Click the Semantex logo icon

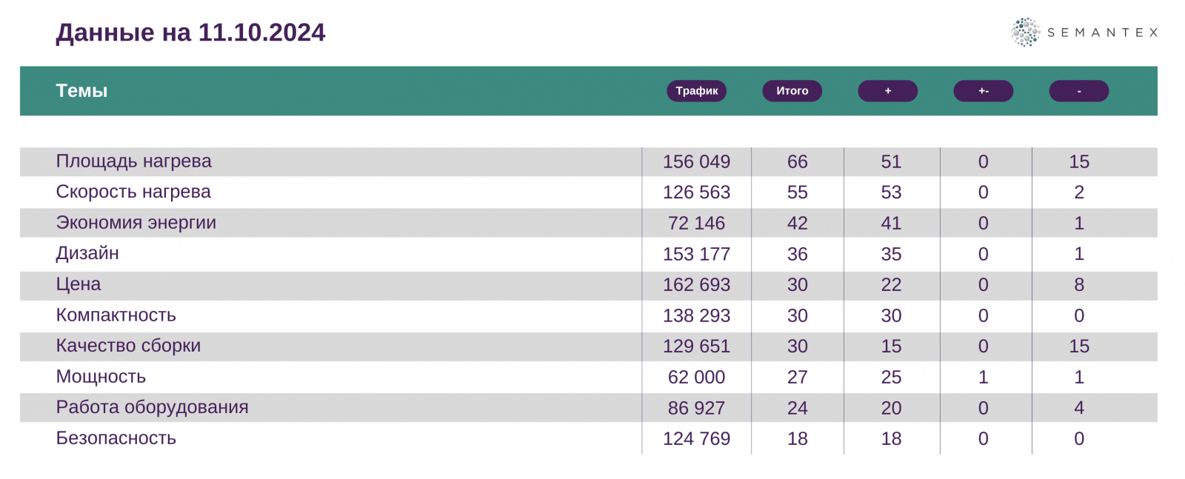[x=1026, y=33]
